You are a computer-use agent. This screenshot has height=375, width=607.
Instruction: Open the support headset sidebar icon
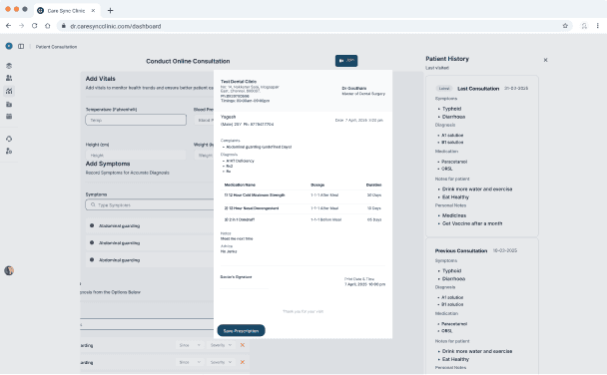pyautogui.click(x=9, y=139)
